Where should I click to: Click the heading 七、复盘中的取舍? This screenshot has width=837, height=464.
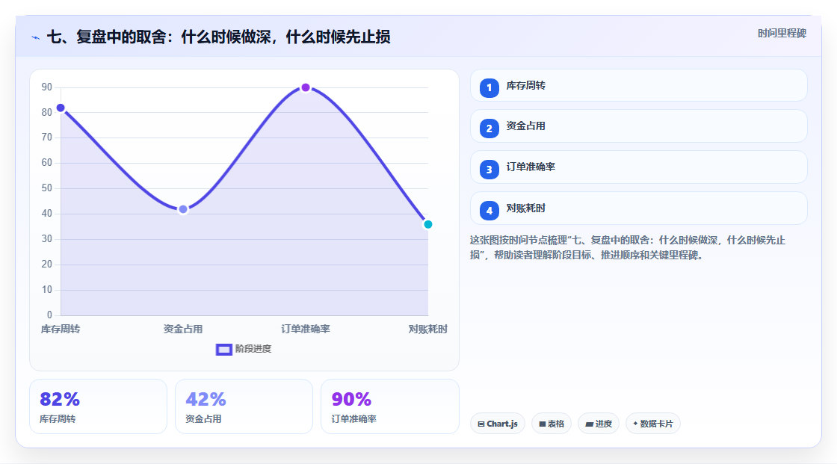coord(219,37)
